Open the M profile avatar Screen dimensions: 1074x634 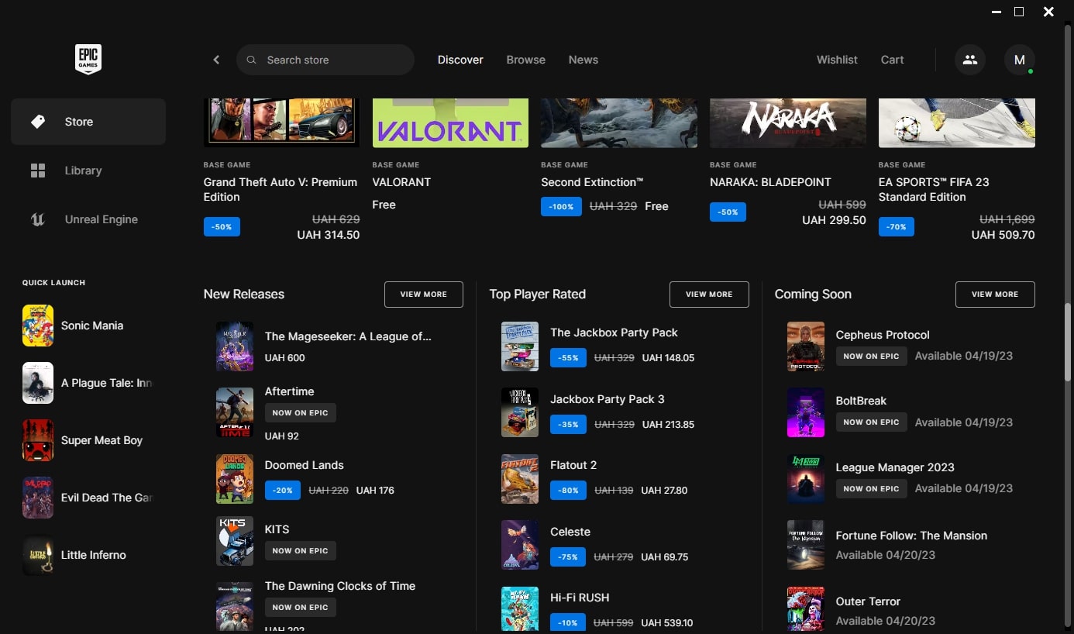coord(1020,60)
